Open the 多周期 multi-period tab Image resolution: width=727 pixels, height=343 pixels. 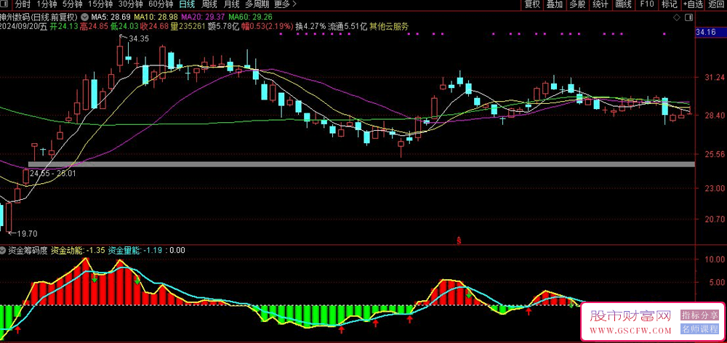[257, 4]
